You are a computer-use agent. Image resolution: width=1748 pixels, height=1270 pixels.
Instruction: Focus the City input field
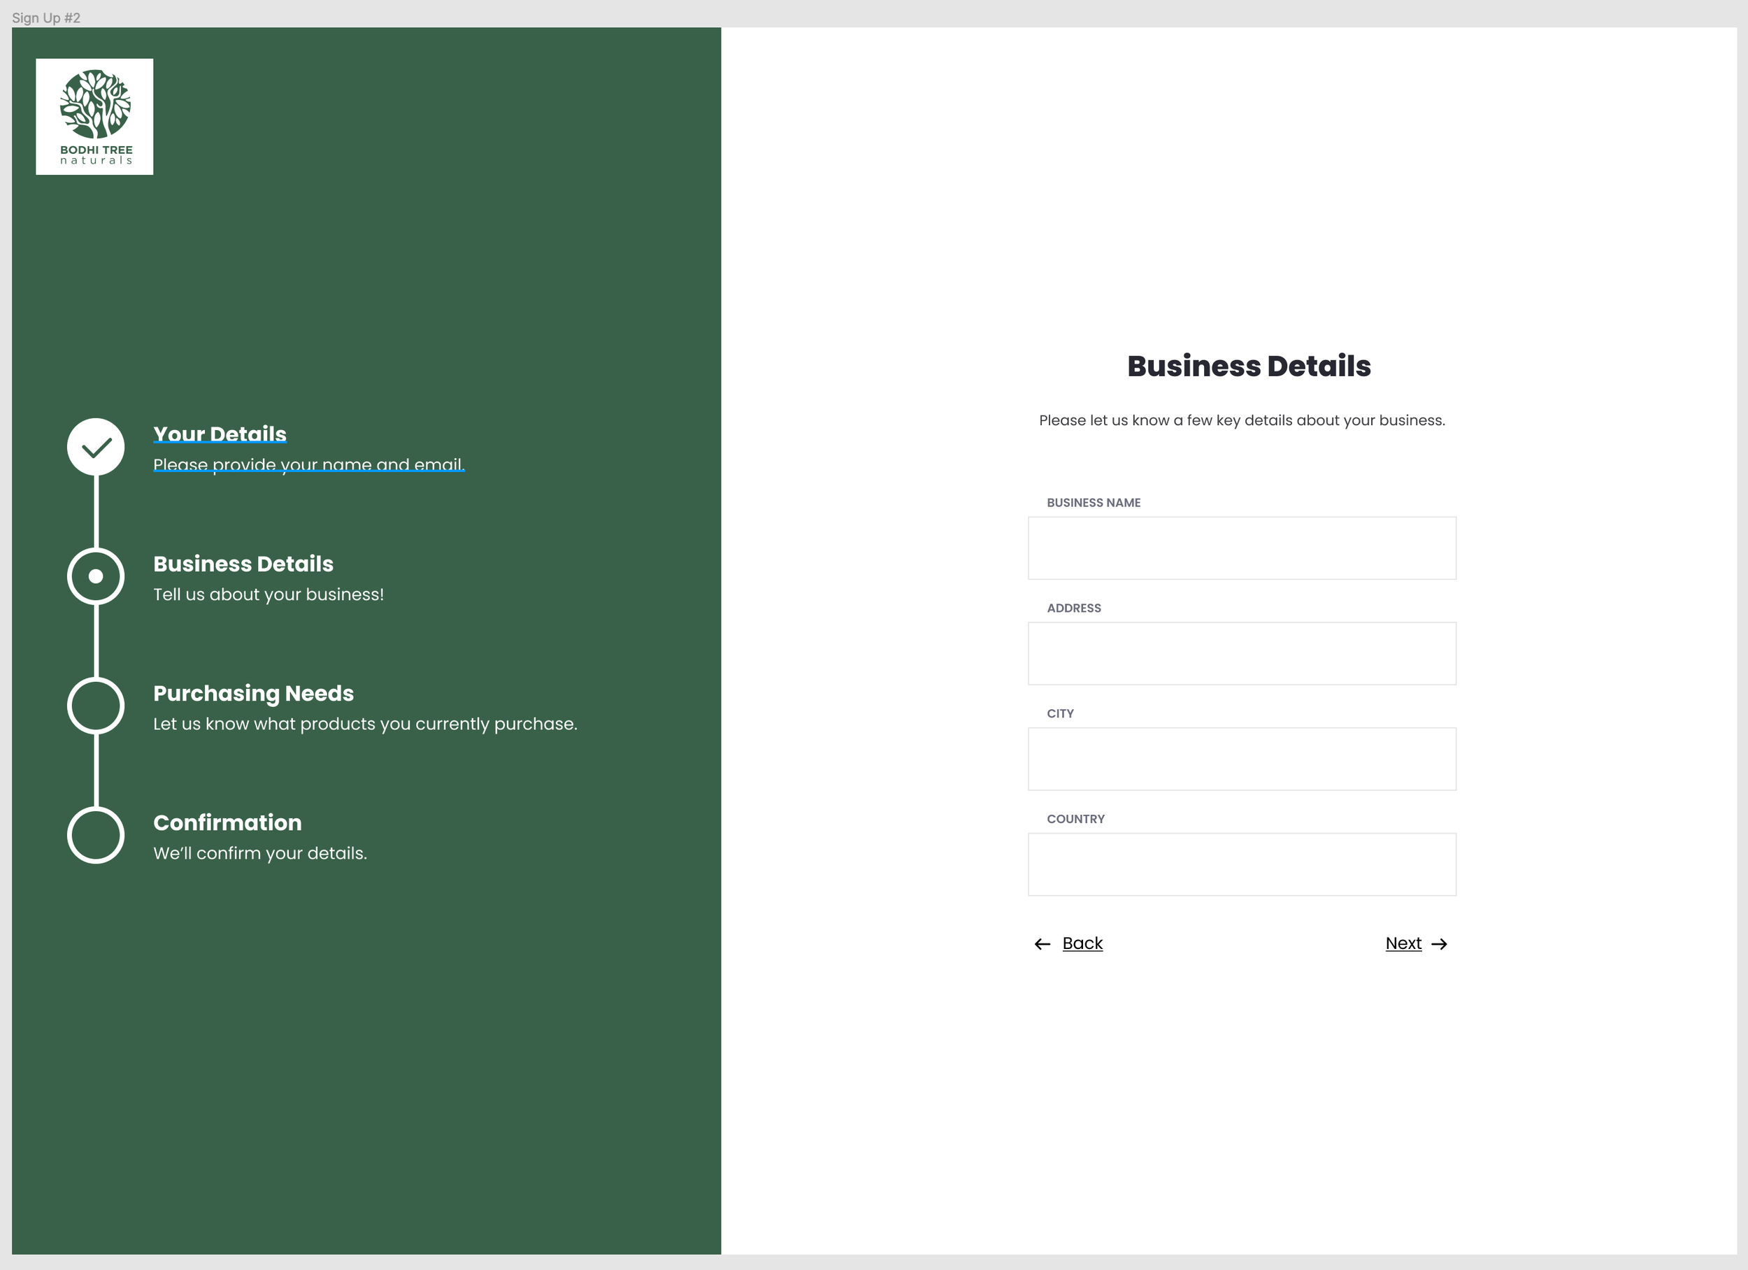tap(1242, 759)
